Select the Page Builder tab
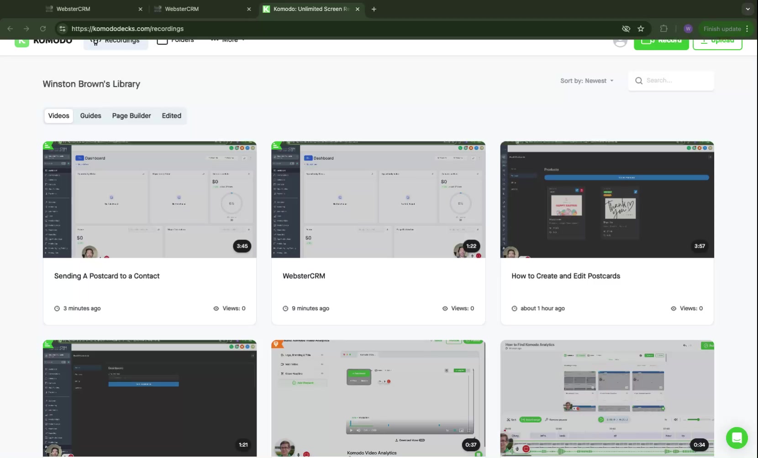Image resolution: width=758 pixels, height=458 pixels. (x=132, y=116)
